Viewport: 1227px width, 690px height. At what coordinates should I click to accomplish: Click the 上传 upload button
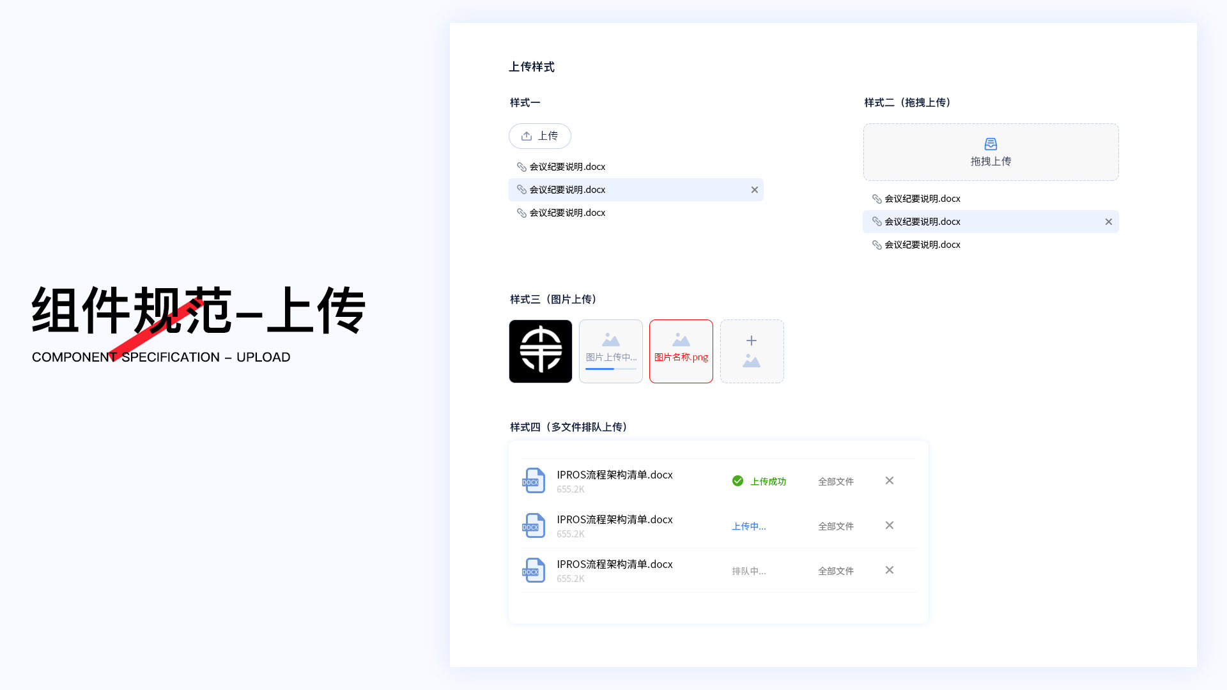(539, 136)
